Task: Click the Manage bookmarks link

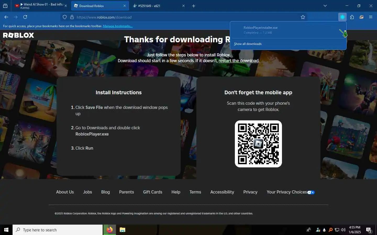Action: (118, 26)
